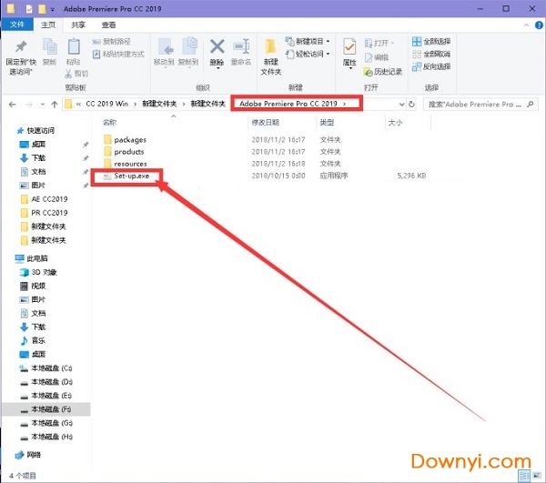Click the 新建文件夹 ribbon icon
Screen dimensions: 546x483
coord(271,49)
